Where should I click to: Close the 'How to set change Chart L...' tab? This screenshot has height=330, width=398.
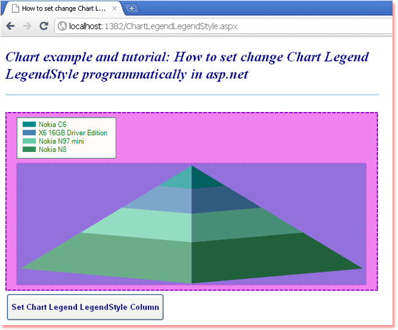coord(114,8)
